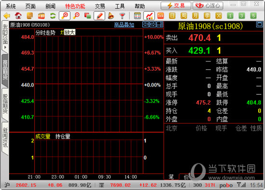Select the 分时走势 chart label
The height and width of the screenshot is (190, 265).
tap(45, 33)
